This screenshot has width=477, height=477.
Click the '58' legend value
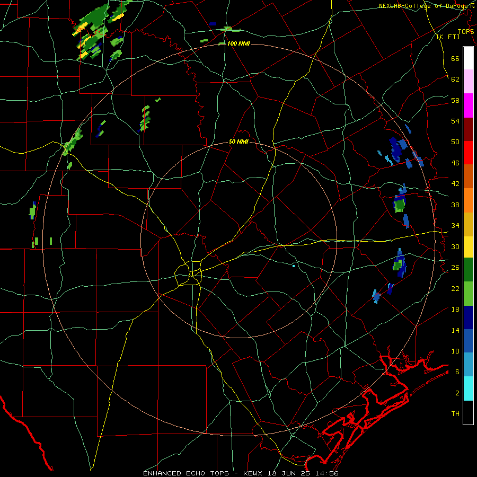pos(455,100)
